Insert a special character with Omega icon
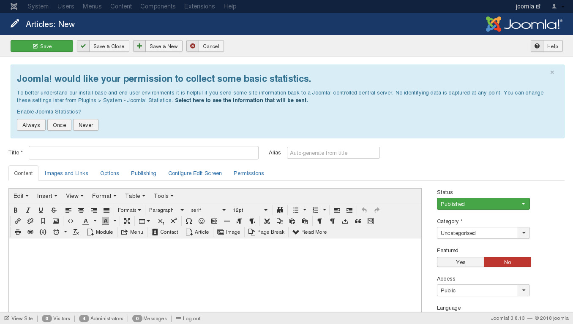Image resolution: width=573 pixels, height=324 pixels. tap(189, 221)
